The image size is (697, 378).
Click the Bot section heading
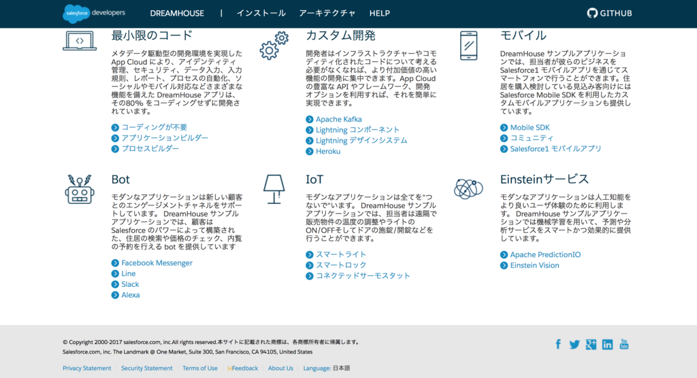point(120,179)
